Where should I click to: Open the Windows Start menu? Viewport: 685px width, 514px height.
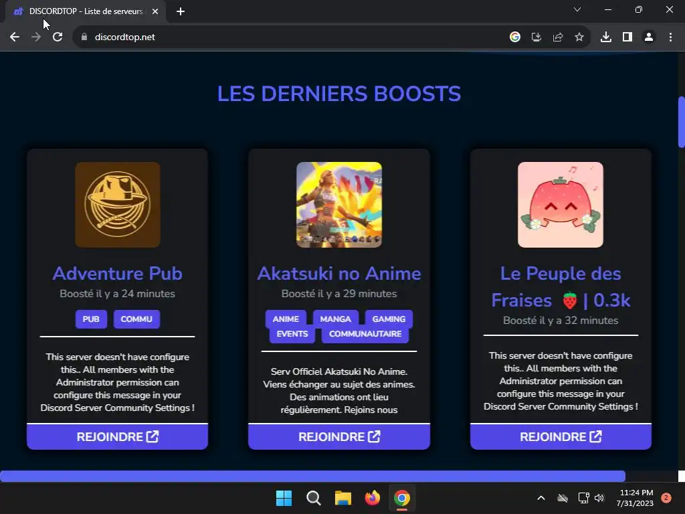284,498
